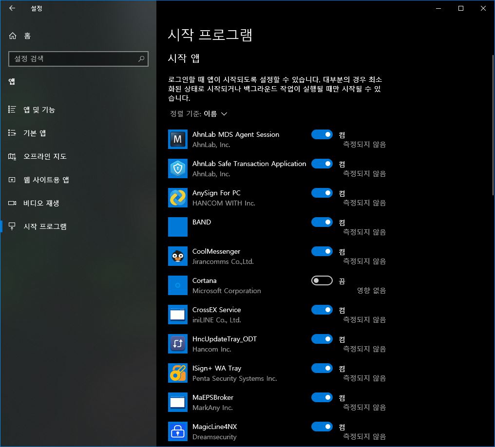Go to 기본 앱 settings page
The image size is (495, 447).
click(78, 133)
